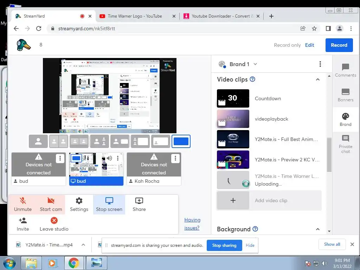Click Edit link next to Record only
This screenshot has width=360, height=270.
click(x=309, y=45)
